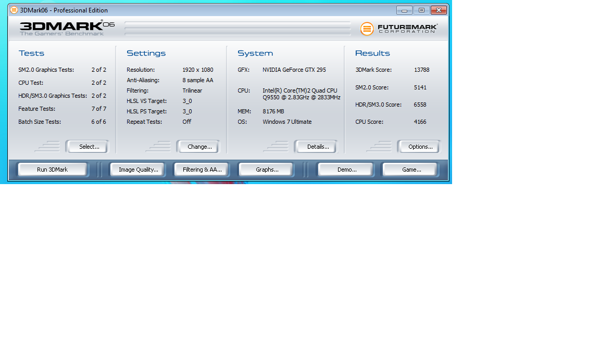The height and width of the screenshot is (337, 600).
Task: Start benchmark with Run 3DMark button
Action: coord(53,170)
